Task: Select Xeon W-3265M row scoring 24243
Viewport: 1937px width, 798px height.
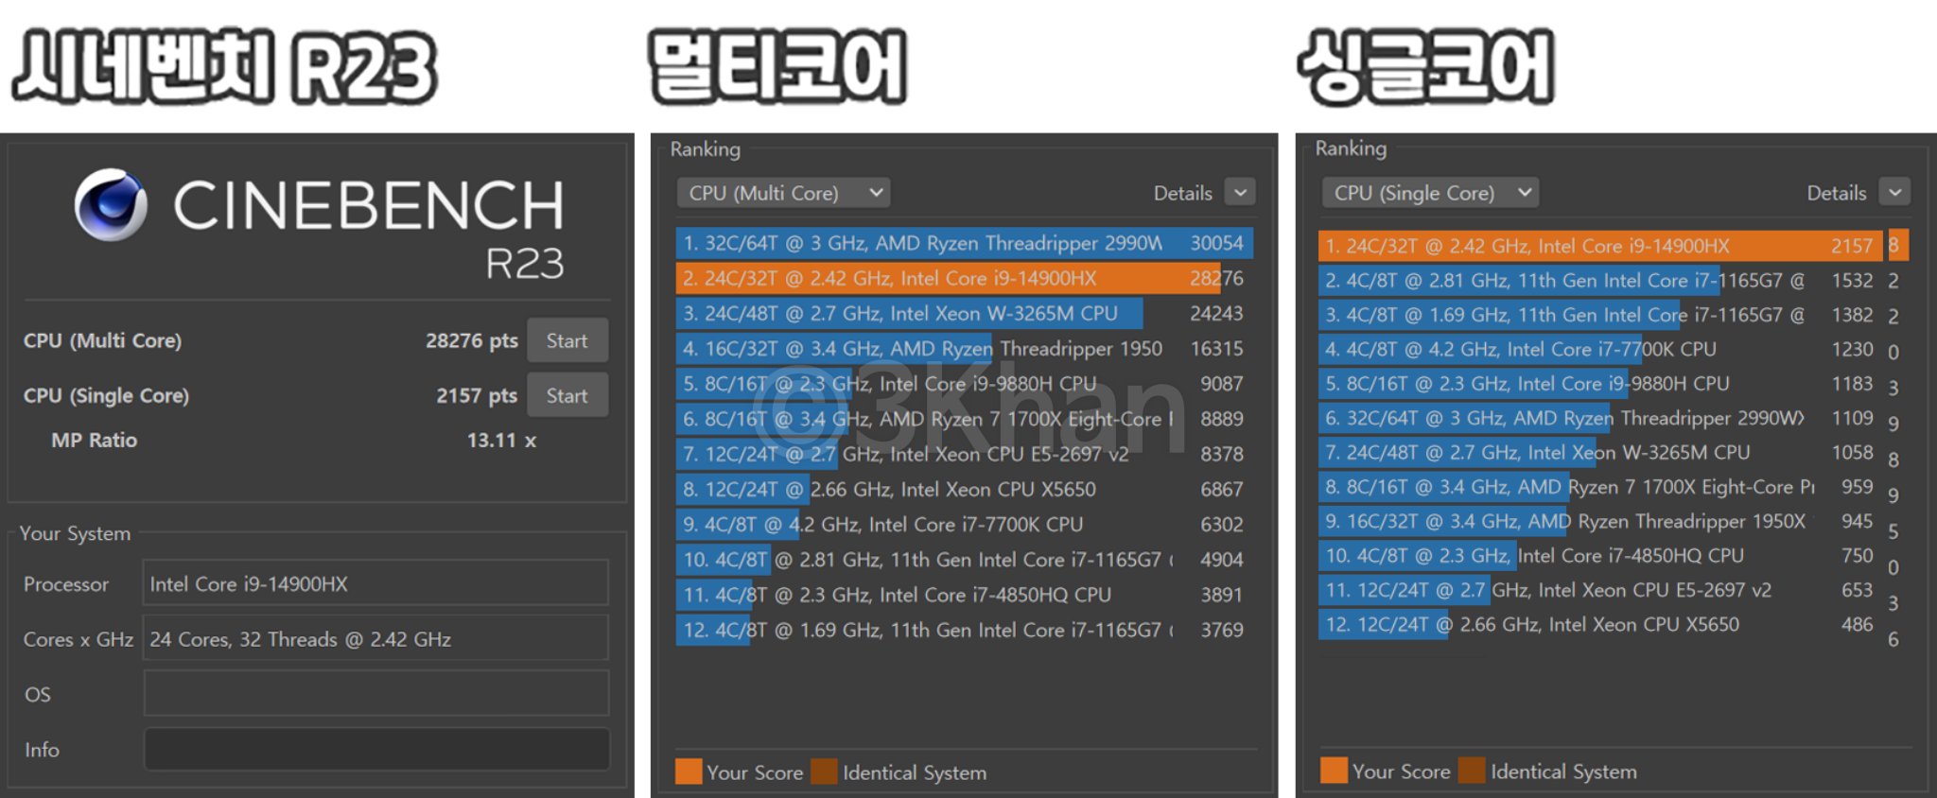Action: [965, 313]
